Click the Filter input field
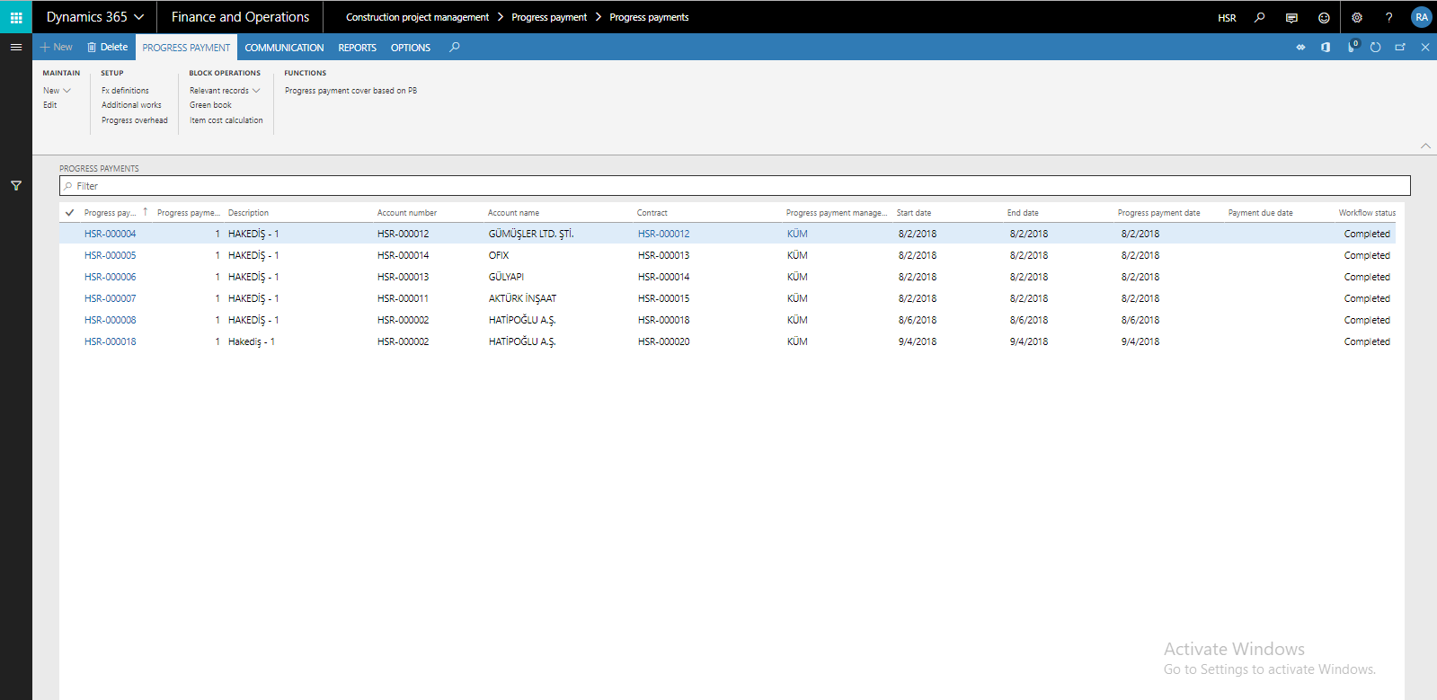 point(734,186)
